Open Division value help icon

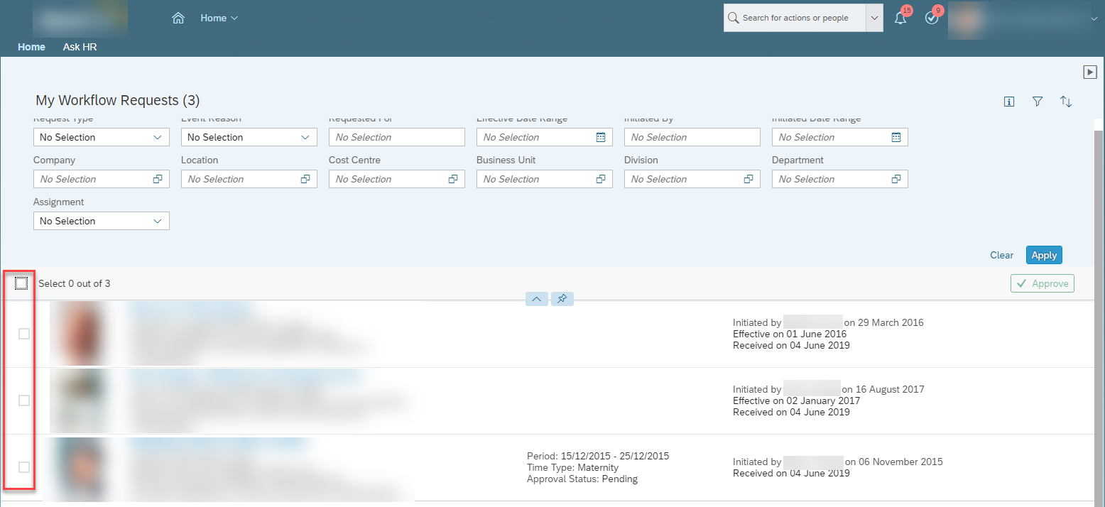click(749, 179)
